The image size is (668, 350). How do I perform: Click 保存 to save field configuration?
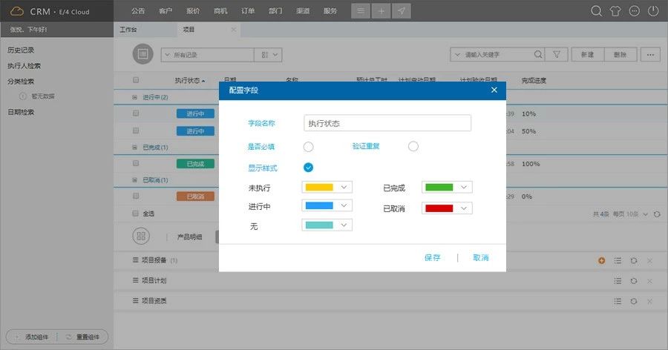pos(432,258)
